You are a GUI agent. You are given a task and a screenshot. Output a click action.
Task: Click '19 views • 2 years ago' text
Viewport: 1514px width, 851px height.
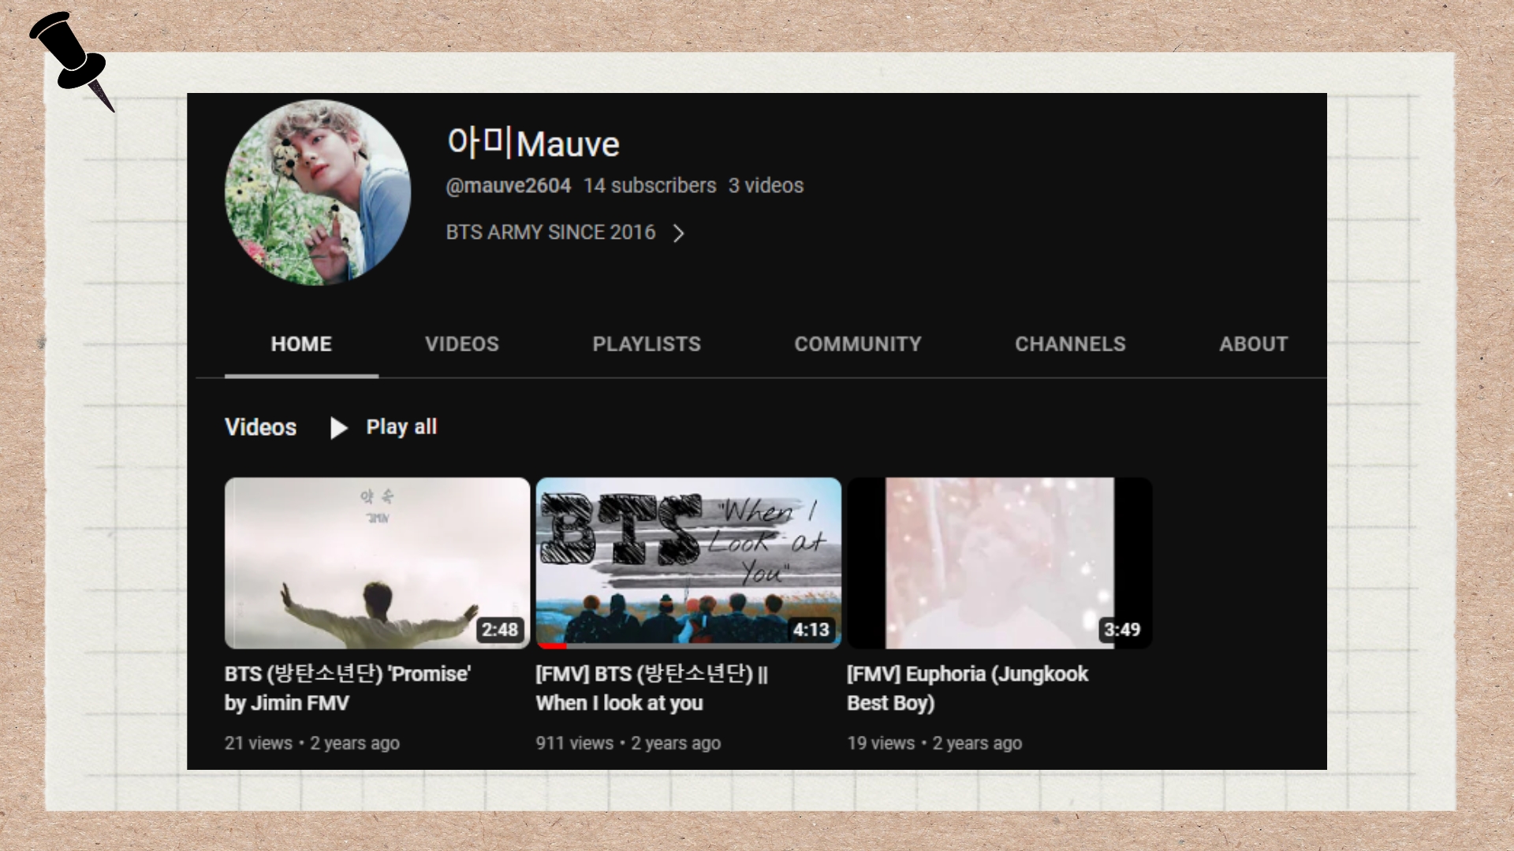(934, 743)
